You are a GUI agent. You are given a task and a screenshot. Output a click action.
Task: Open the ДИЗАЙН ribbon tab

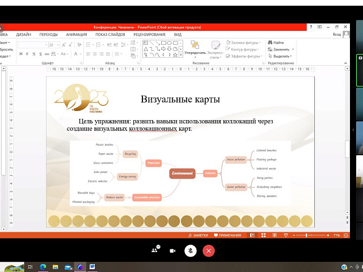[23, 34]
